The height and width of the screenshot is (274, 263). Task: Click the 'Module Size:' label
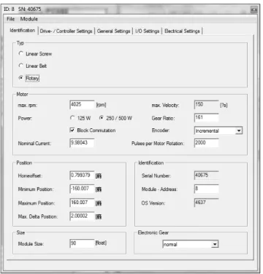pos(31,244)
